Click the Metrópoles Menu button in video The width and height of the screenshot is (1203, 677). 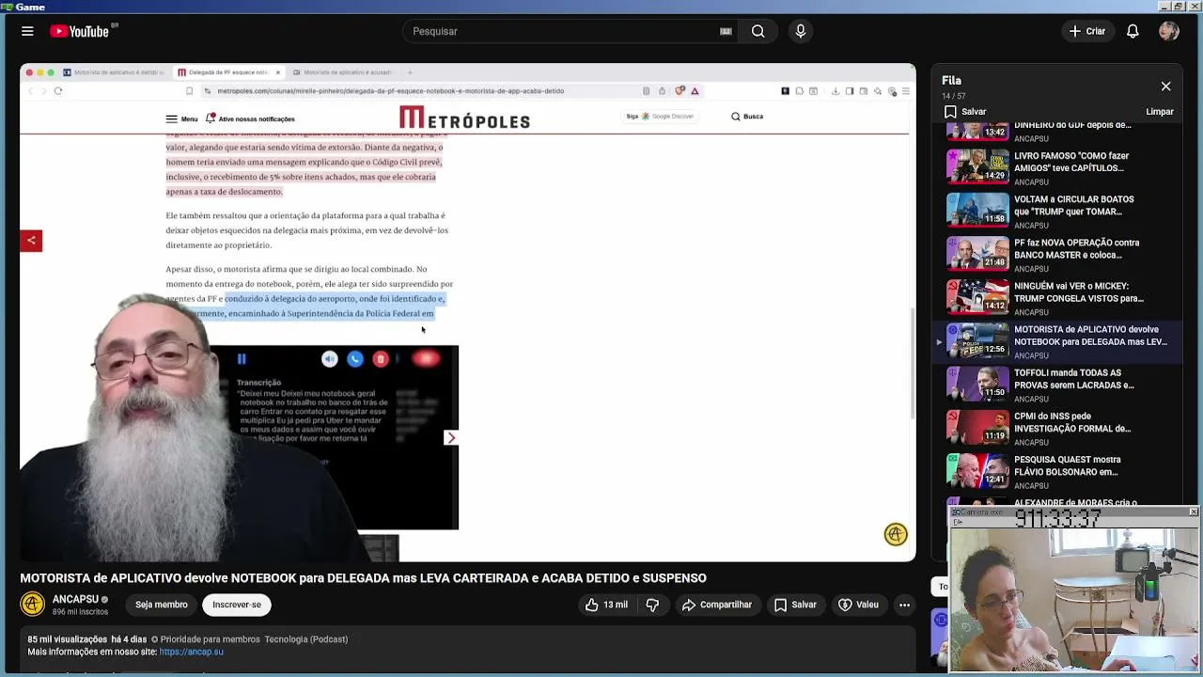point(181,118)
